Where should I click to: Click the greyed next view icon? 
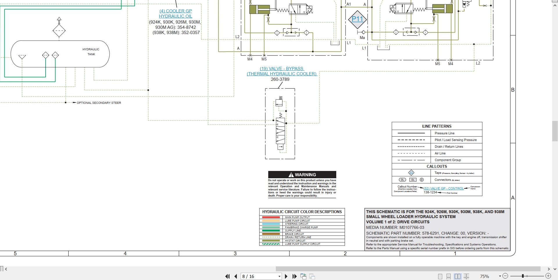coord(312,276)
